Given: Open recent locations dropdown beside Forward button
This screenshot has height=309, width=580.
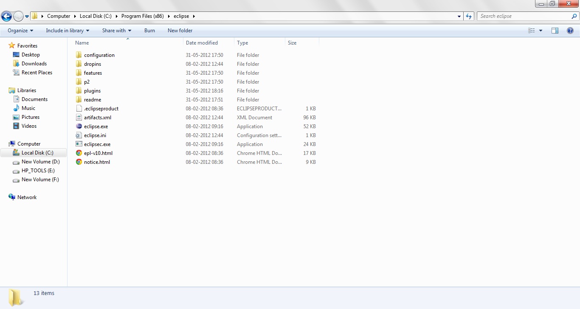Looking at the screenshot, I should point(27,17).
